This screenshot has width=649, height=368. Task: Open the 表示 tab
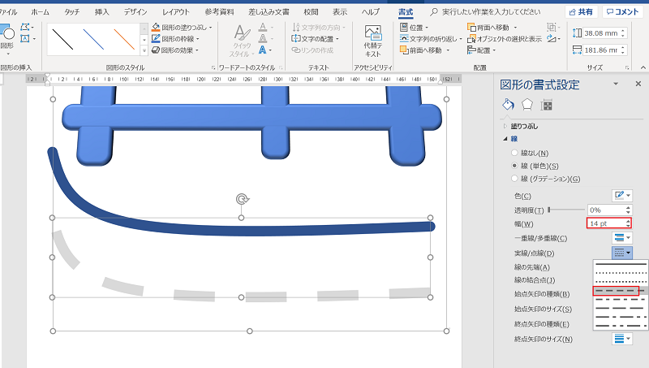[x=340, y=12]
